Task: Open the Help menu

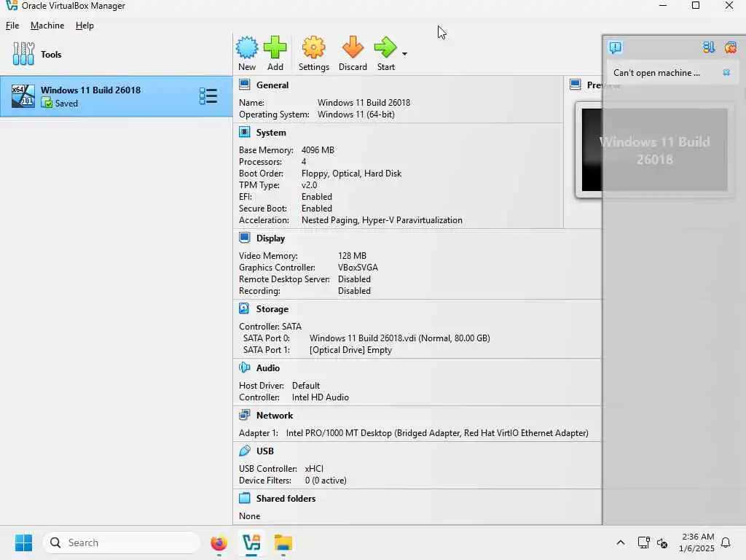Action: (x=85, y=26)
